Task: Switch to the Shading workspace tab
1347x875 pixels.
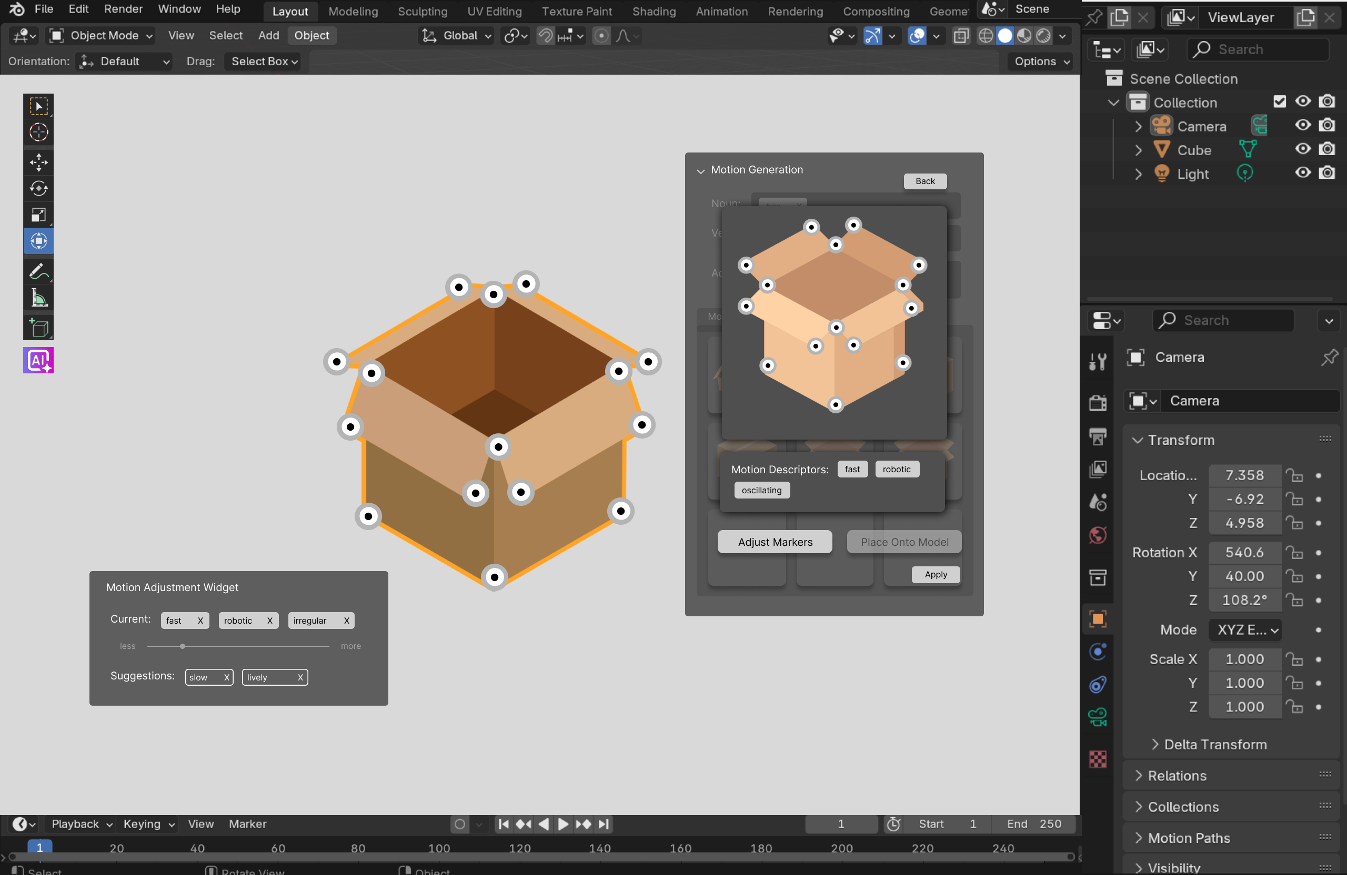Action: pyautogui.click(x=654, y=12)
